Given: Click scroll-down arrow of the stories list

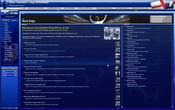Looking at the screenshot, I should click(122, 107).
